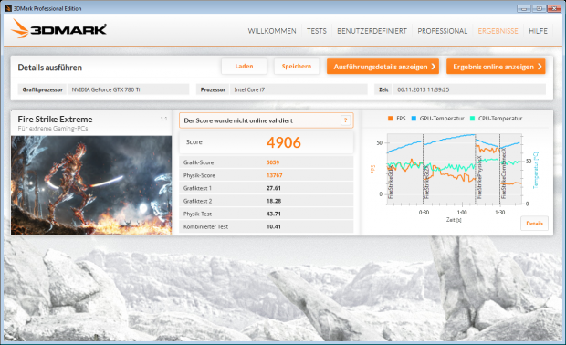Click the Fire Strike Extreme preview image
The image size is (566, 345).
tap(91, 185)
